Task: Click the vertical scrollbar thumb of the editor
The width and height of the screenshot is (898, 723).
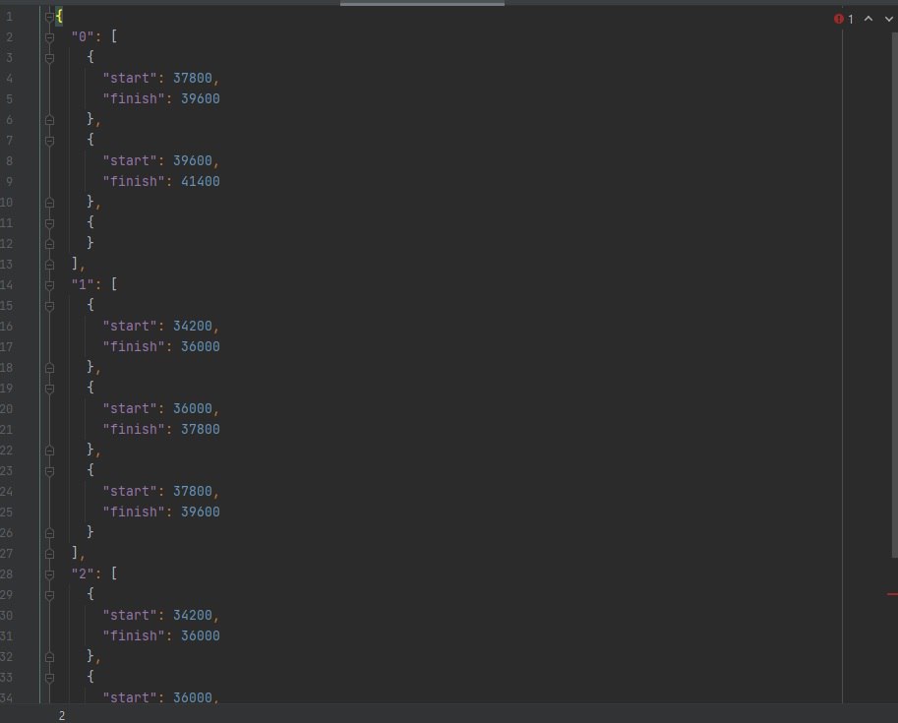Action: [x=895, y=294]
